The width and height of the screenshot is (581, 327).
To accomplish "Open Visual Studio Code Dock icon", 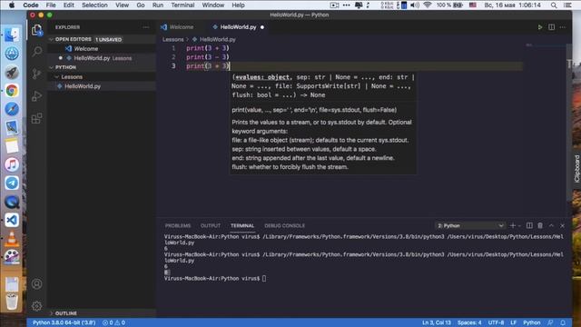I will pos(12,220).
